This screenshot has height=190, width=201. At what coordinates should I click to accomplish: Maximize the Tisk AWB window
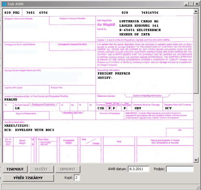point(191,4)
